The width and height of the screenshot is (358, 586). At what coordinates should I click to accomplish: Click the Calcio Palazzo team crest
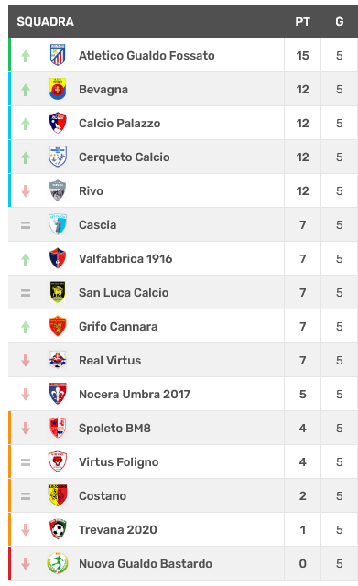(x=58, y=123)
